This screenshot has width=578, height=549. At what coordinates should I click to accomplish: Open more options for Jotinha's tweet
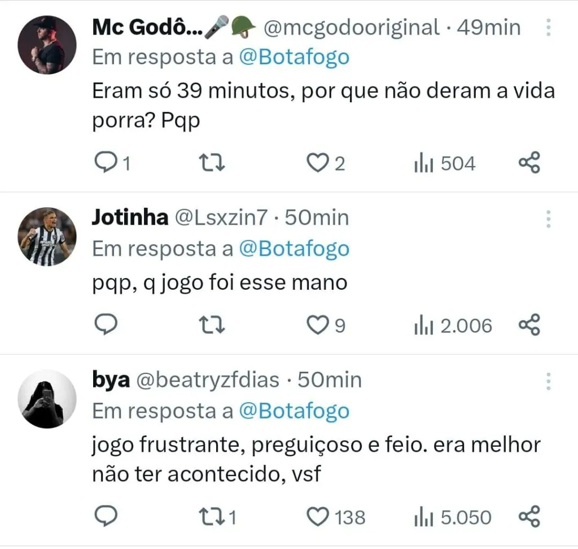[x=548, y=219]
